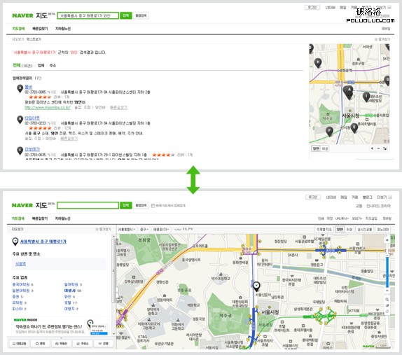The width and height of the screenshot is (402, 355).
Task: Show 부동산 real estate on the map
Action: (x=61, y=344)
